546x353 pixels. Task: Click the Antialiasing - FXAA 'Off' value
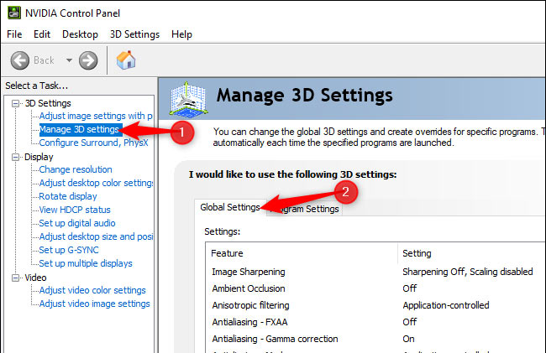pos(410,322)
